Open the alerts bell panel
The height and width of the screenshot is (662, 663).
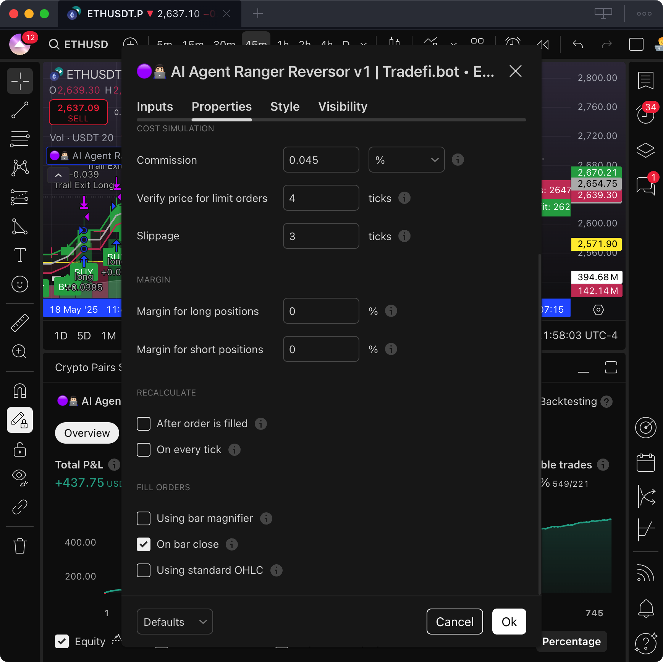click(646, 608)
